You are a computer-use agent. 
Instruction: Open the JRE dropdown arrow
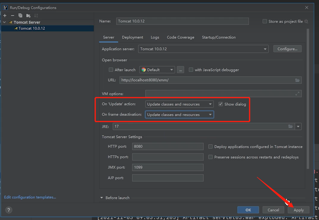pos(298,126)
